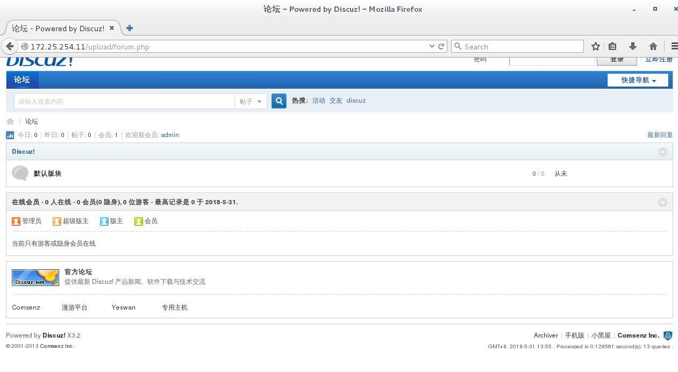Image resolution: width=678 pixels, height=372 pixels.
Task: Click the copyright Comsenz Inc. link
Action: [x=57, y=346]
